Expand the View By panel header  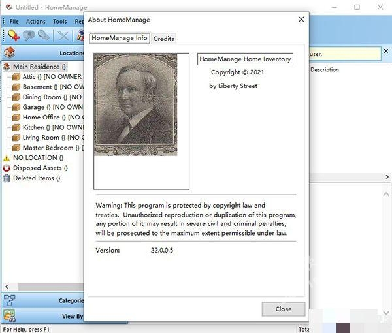pyautogui.click(x=42, y=316)
